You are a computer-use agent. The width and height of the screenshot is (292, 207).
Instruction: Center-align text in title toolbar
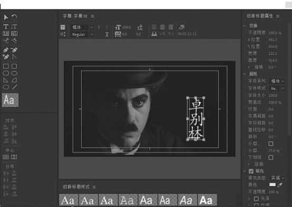(162, 27)
